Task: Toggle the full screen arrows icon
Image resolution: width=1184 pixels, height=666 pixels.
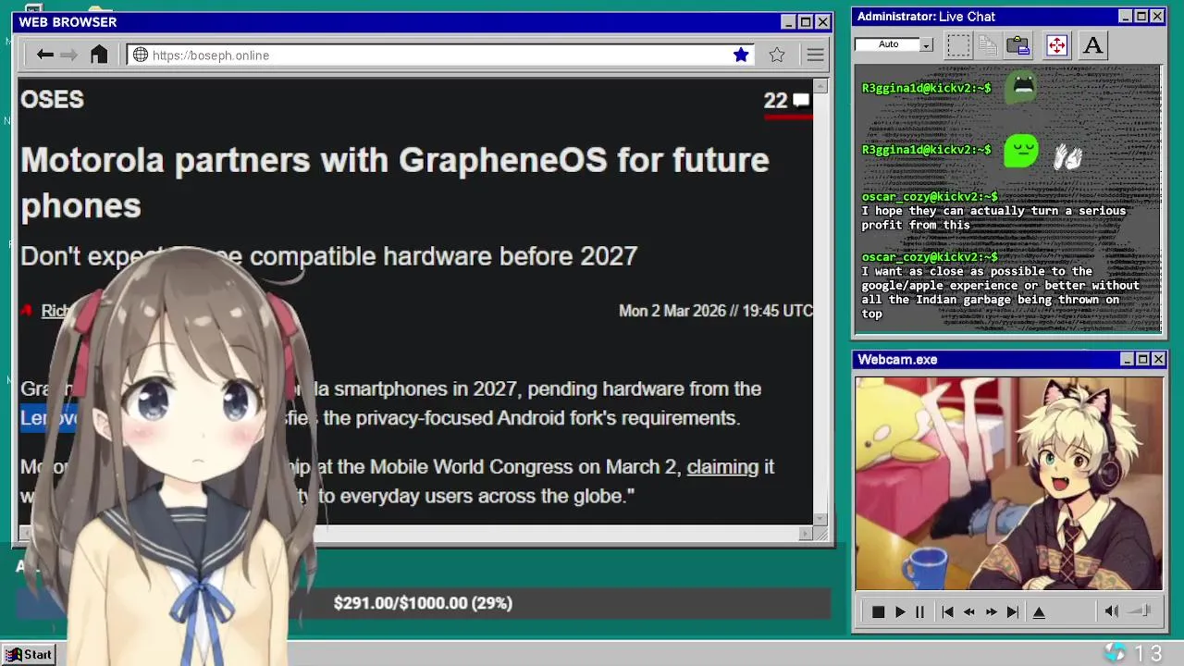Action: click(1056, 44)
